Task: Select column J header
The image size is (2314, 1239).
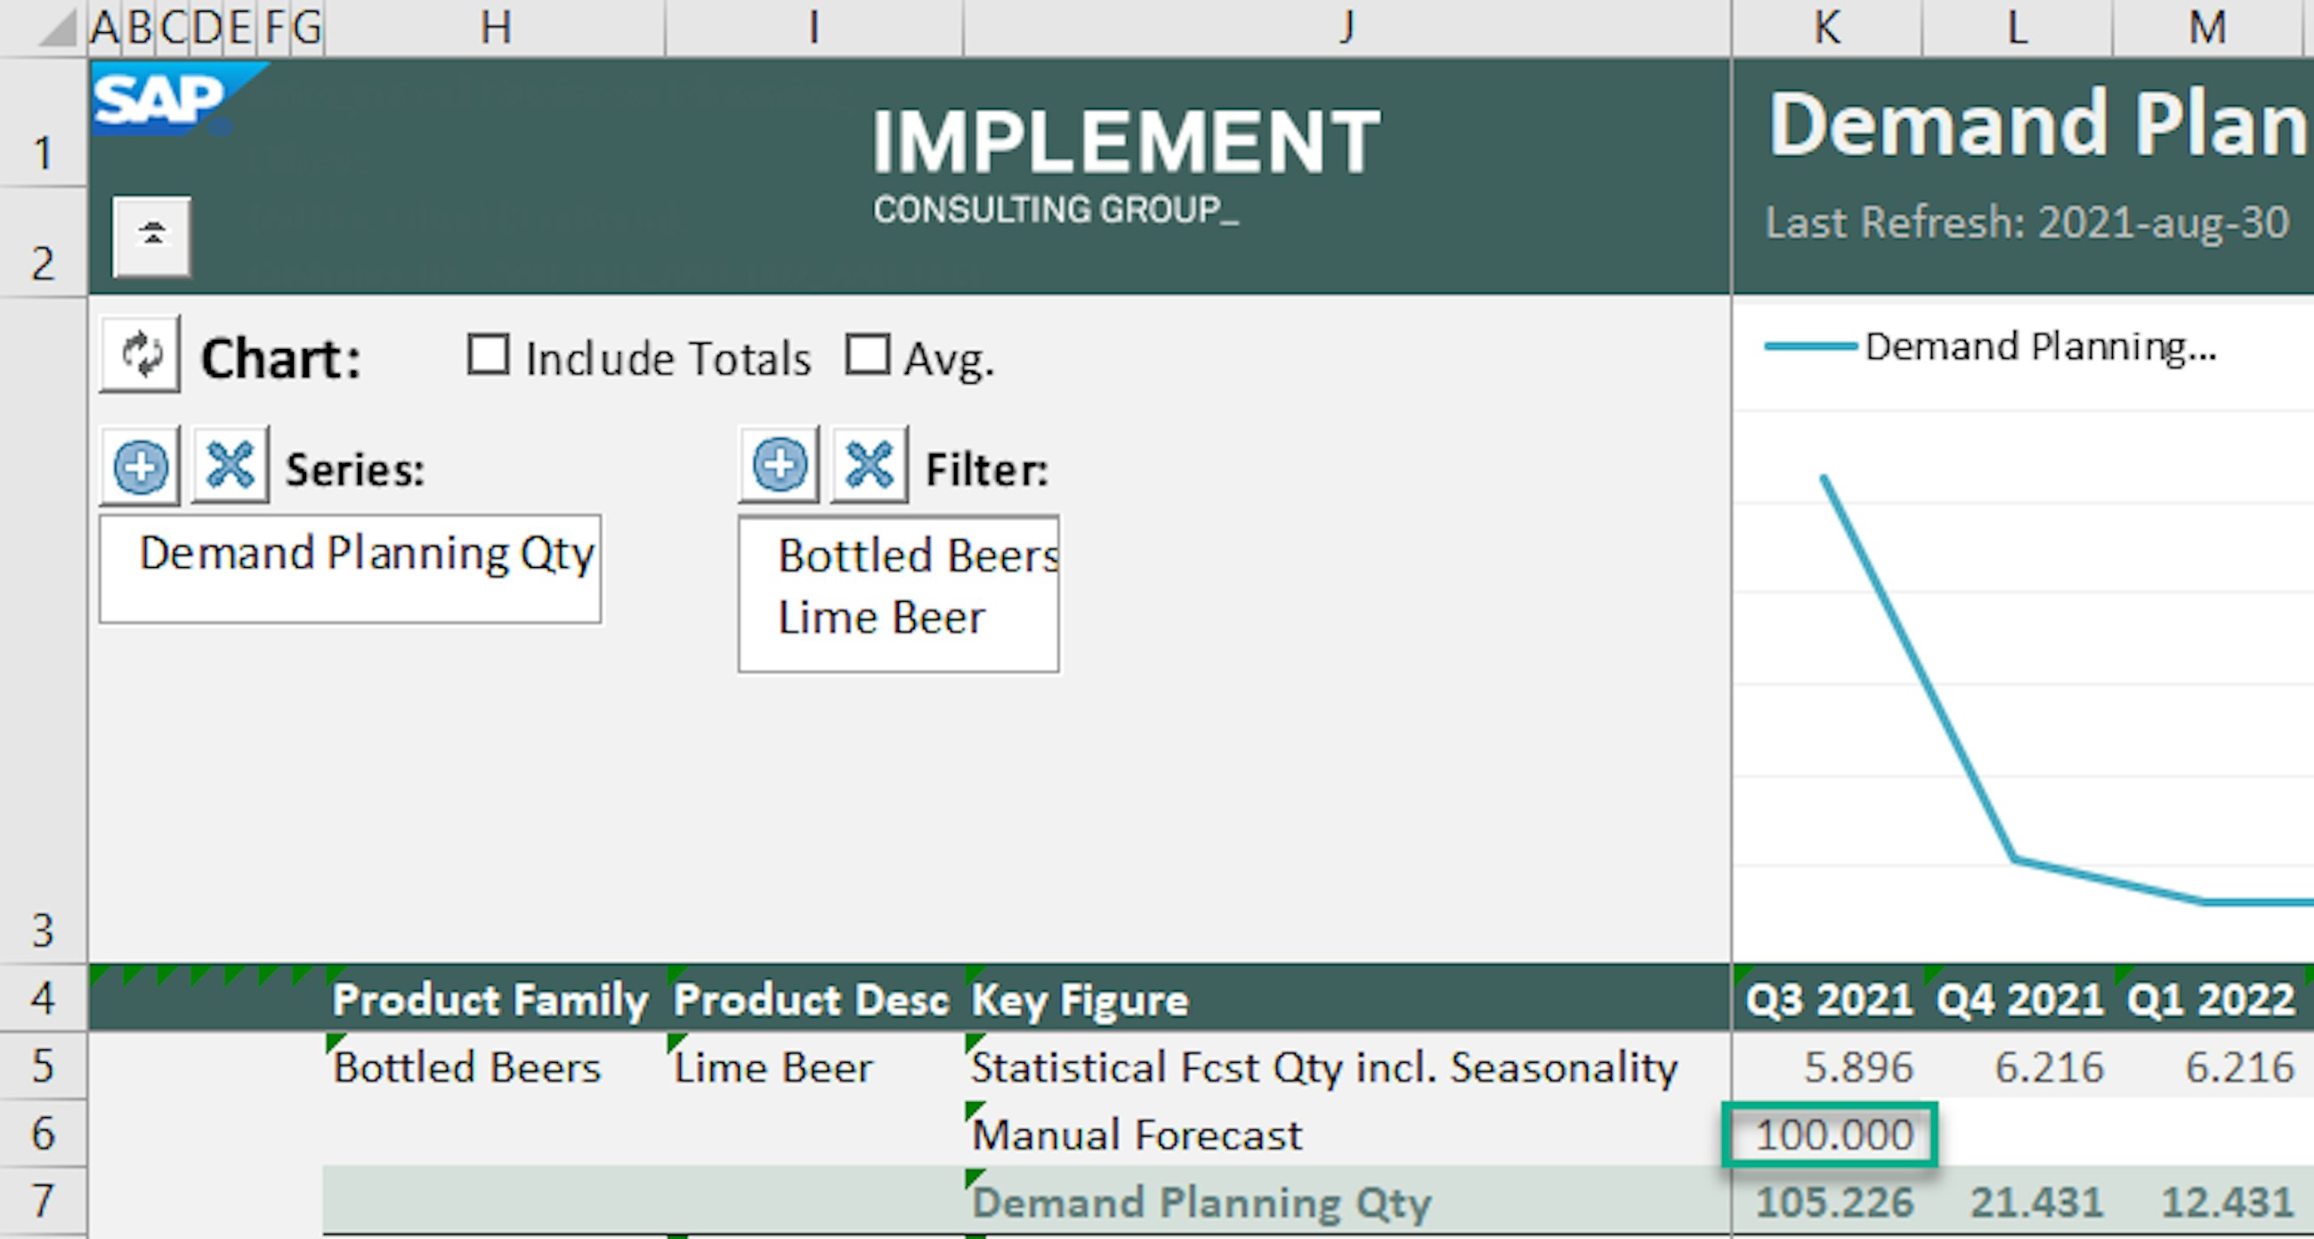Action: (x=1346, y=27)
